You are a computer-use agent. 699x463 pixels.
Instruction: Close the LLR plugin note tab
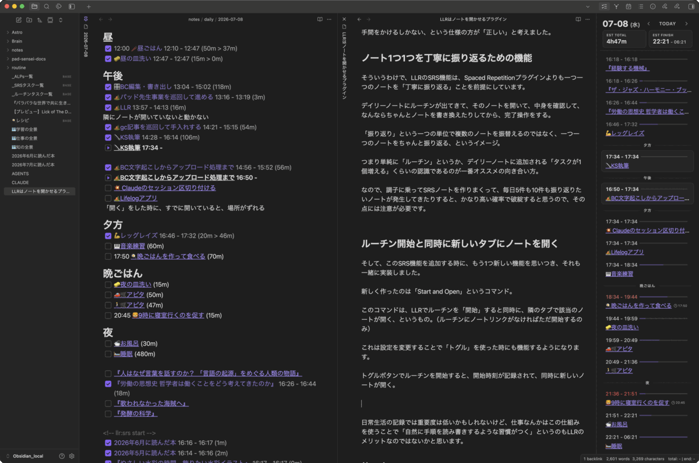(x=344, y=19)
